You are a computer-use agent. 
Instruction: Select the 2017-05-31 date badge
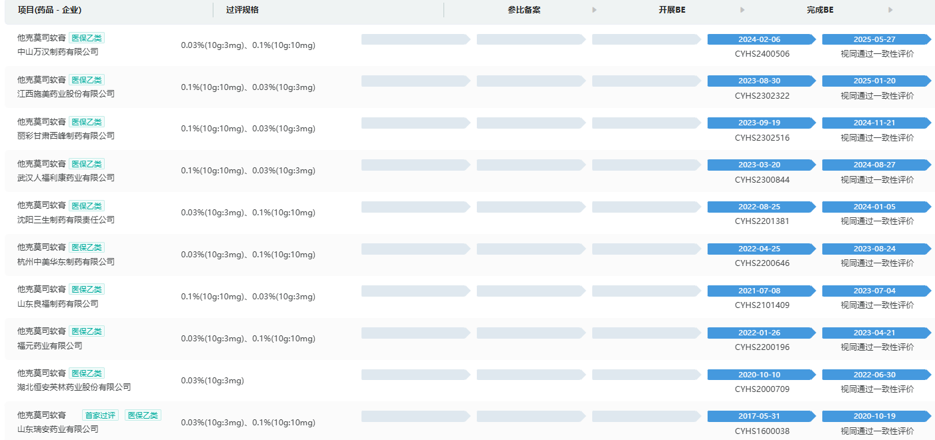761,416
